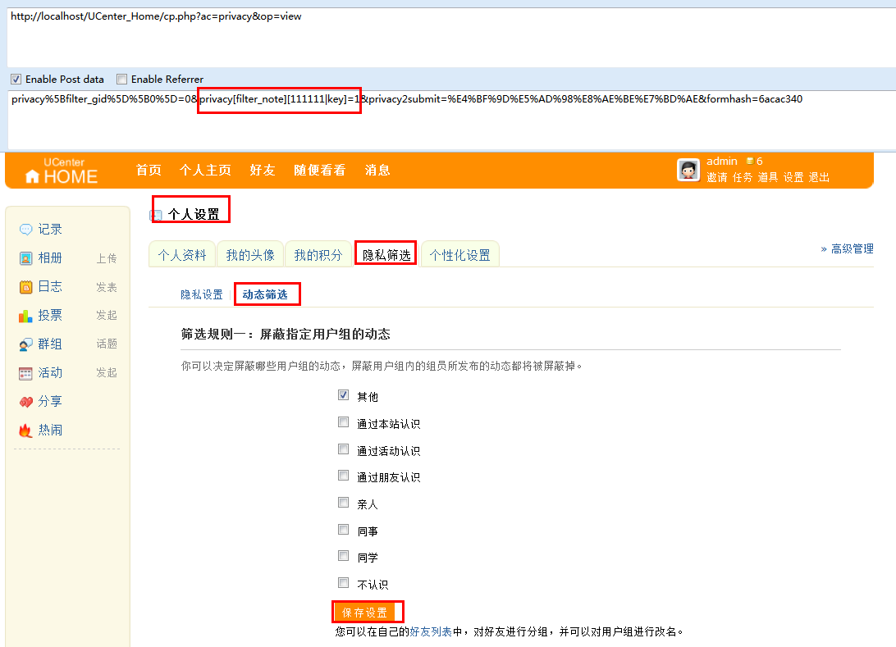Check the 亲人 checkbox
This screenshot has width=896, height=647.
click(x=343, y=503)
